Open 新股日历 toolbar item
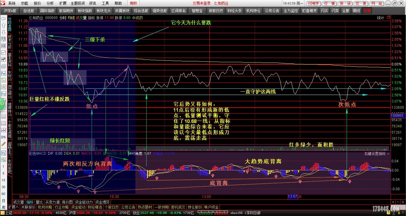 [216, 10]
